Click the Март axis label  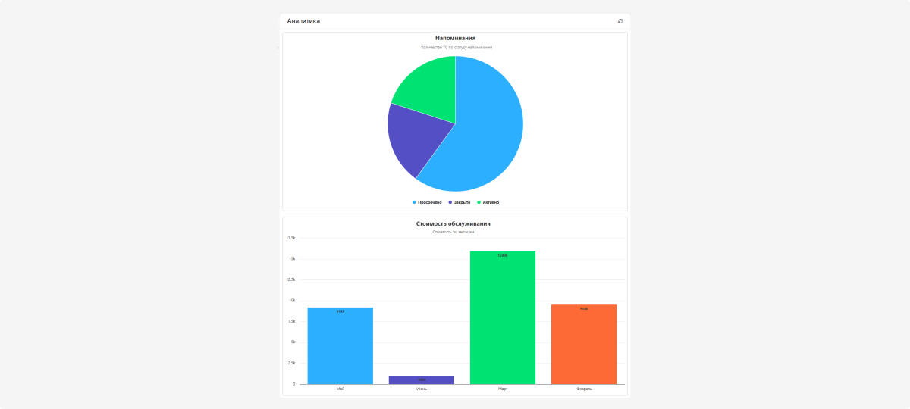click(x=503, y=389)
